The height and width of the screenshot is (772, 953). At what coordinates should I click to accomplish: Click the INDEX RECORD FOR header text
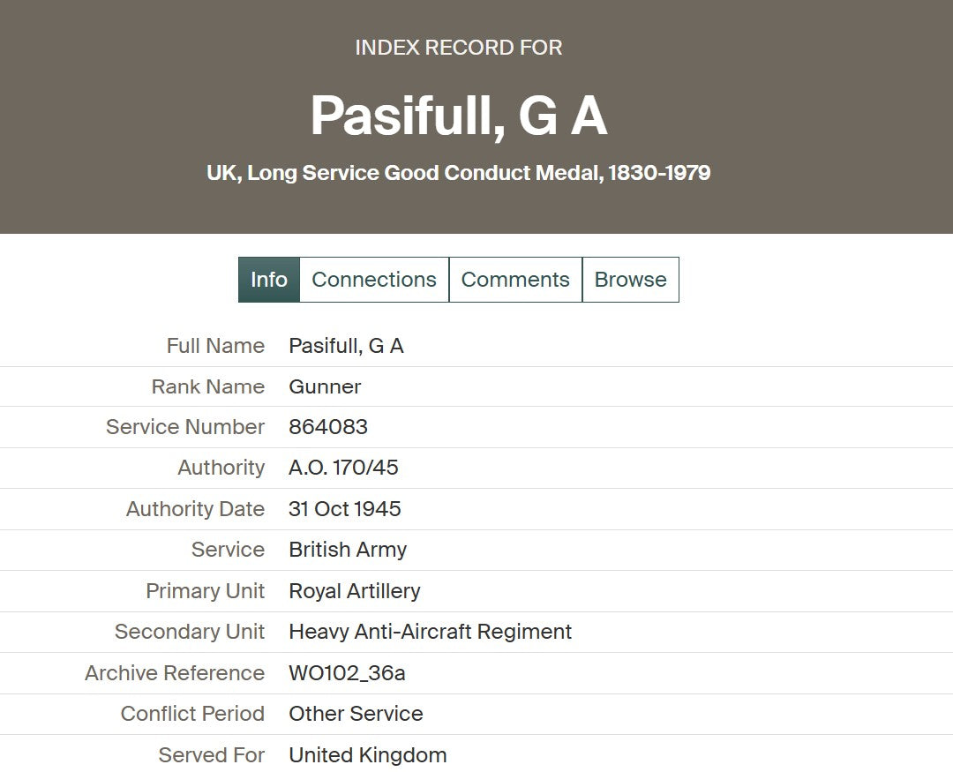pos(459,48)
